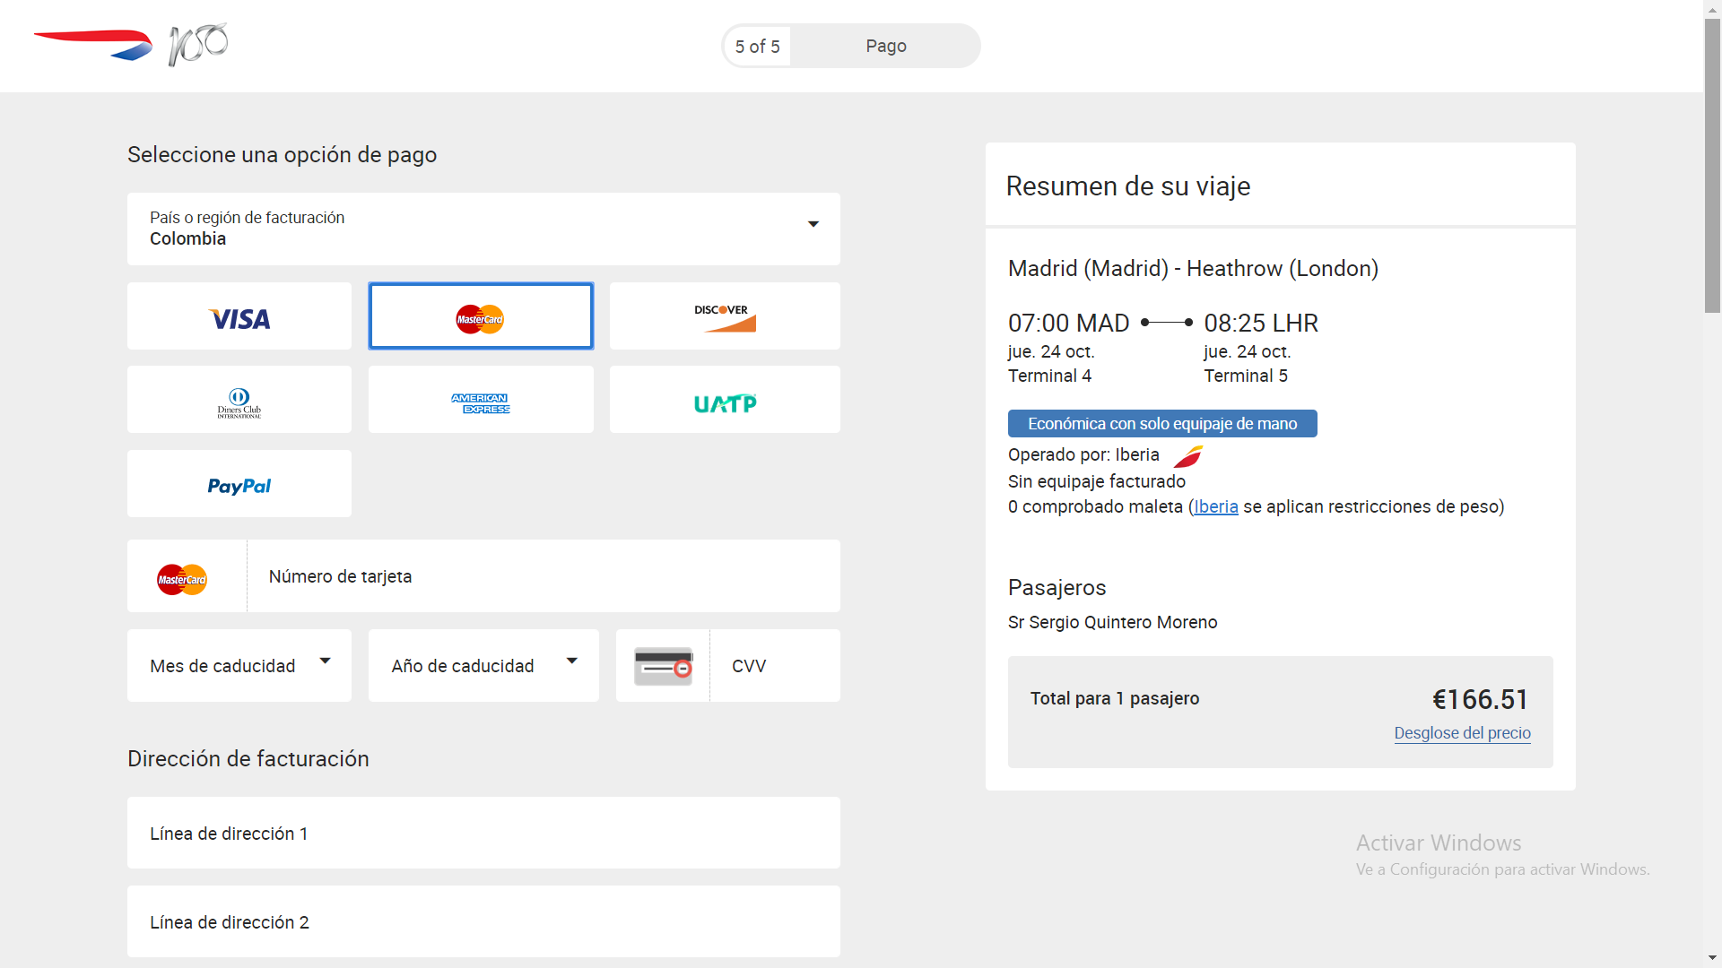Pick Discover card payment option
The height and width of the screenshot is (968, 1722).
(725, 316)
